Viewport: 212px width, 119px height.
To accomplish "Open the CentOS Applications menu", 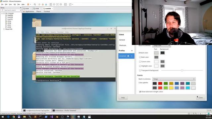I will point(30,12).
